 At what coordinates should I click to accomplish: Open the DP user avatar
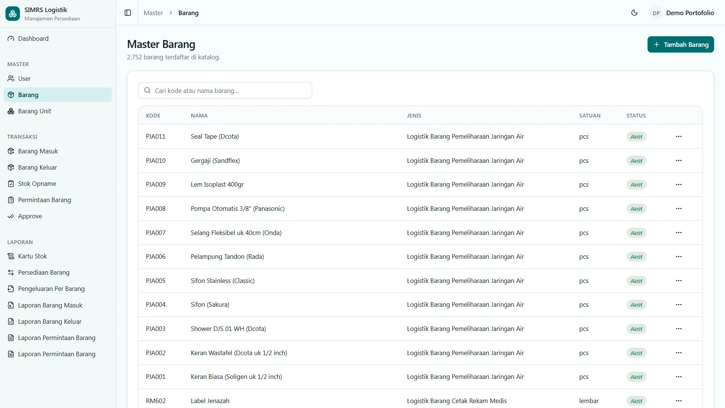pos(656,13)
